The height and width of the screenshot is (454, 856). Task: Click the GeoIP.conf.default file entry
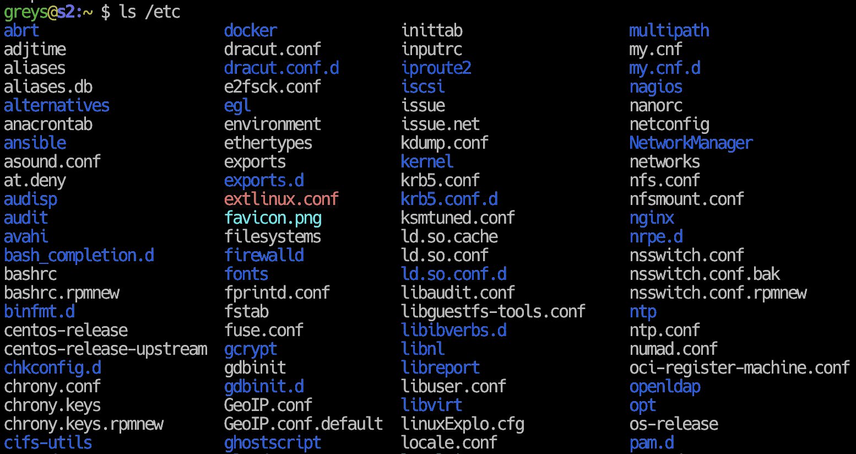304,424
